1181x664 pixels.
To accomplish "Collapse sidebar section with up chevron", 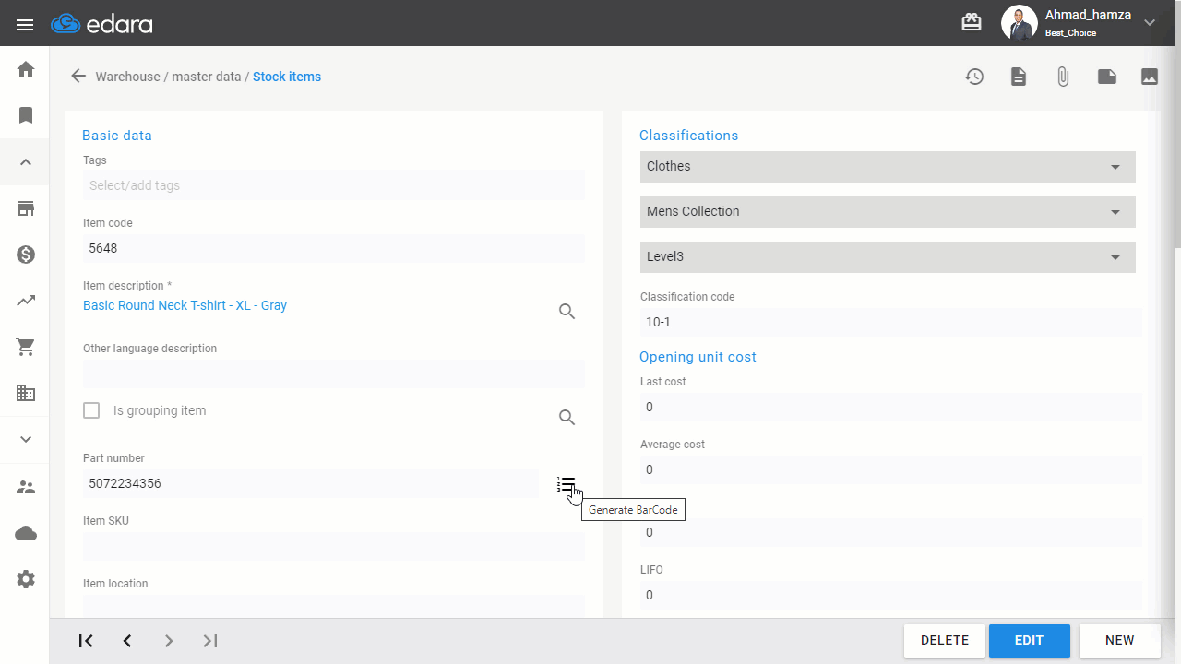I will click(x=26, y=162).
